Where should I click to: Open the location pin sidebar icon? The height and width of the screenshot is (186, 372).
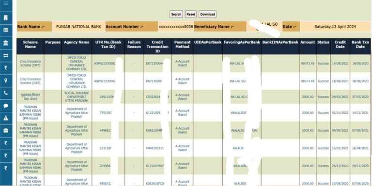point(6,80)
